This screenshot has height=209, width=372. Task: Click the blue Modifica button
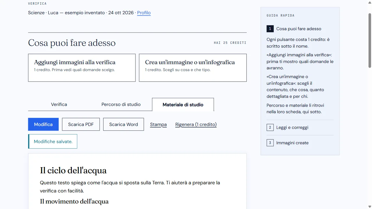click(x=43, y=124)
